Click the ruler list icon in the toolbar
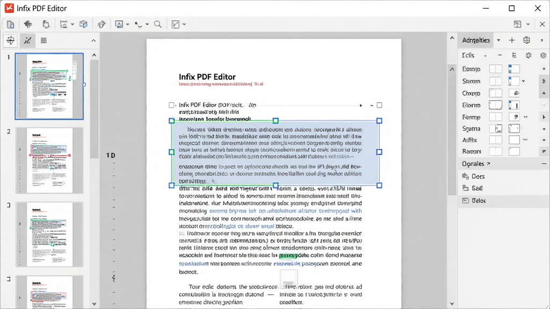This screenshot has width=550, height=309. click(x=64, y=24)
